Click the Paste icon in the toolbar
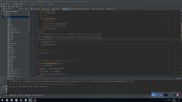 click(x=18, y=4)
